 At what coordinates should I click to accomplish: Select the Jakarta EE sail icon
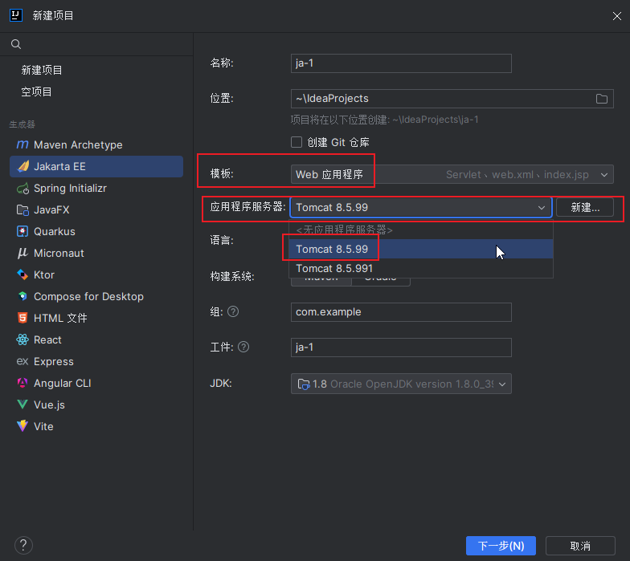click(x=22, y=166)
